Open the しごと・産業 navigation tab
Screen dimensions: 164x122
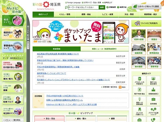click(x=108, y=14)
